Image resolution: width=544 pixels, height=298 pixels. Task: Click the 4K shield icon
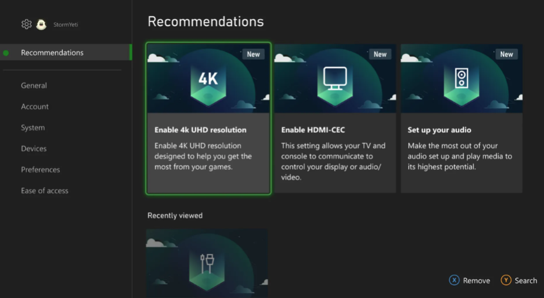click(x=208, y=85)
